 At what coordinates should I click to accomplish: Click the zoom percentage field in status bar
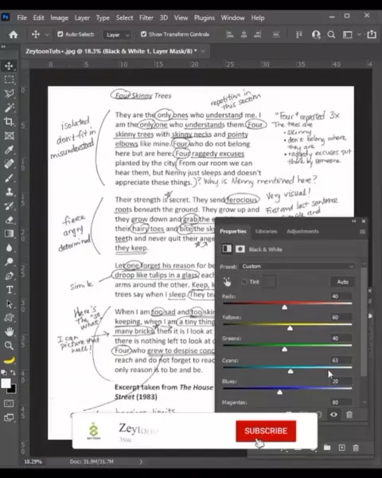click(x=33, y=461)
